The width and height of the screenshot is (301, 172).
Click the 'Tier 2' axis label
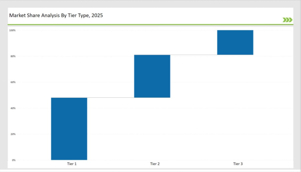pyautogui.click(x=155, y=164)
